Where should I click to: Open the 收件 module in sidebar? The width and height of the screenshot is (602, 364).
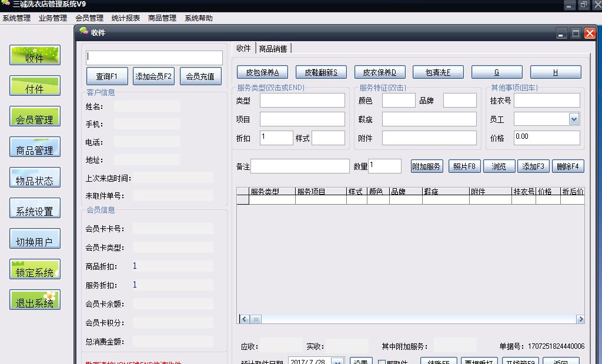(x=35, y=55)
